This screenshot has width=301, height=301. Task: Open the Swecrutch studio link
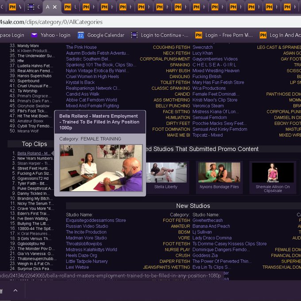pyautogui.click(x=202, y=47)
